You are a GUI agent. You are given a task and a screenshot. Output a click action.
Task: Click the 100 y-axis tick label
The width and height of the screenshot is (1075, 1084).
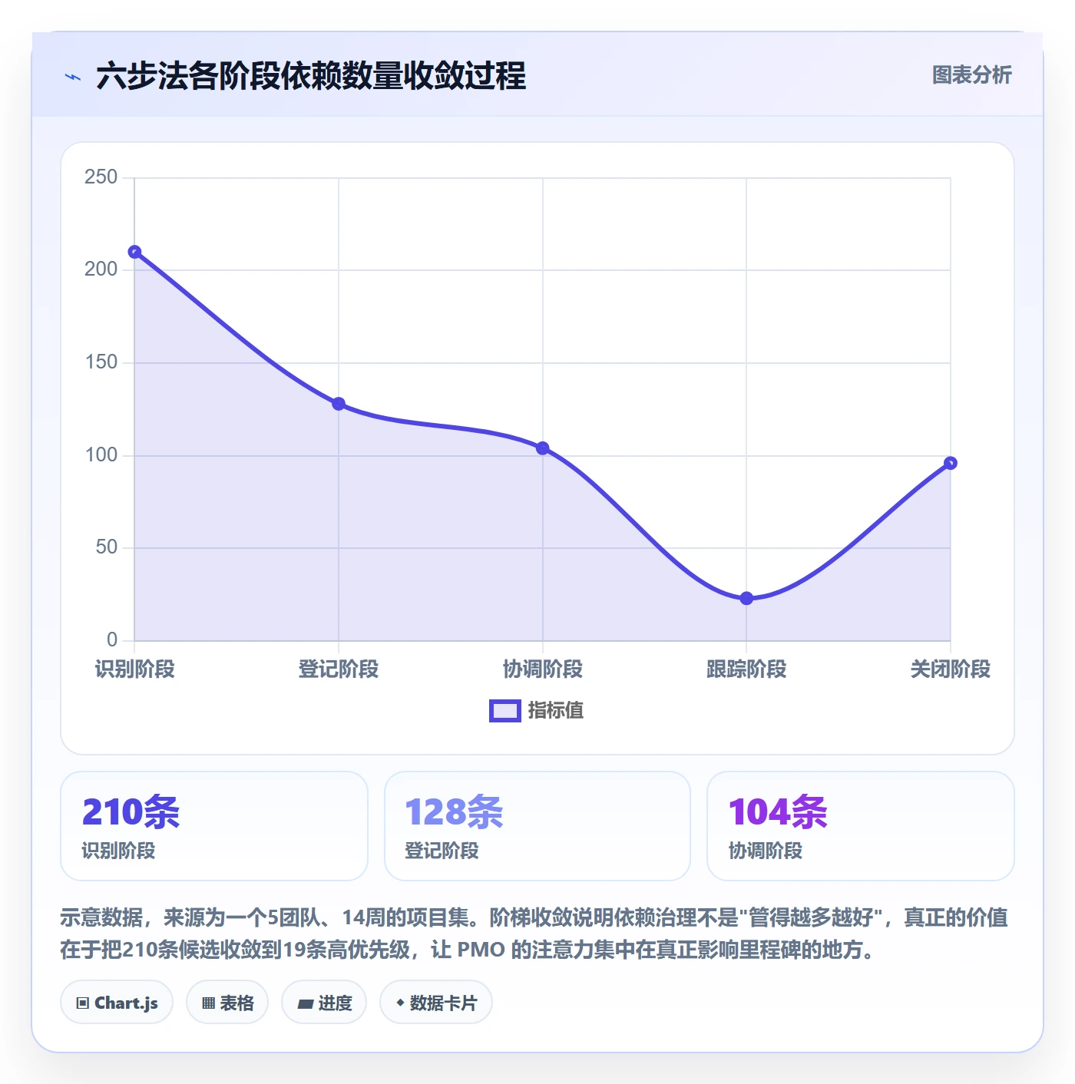pyautogui.click(x=101, y=455)
